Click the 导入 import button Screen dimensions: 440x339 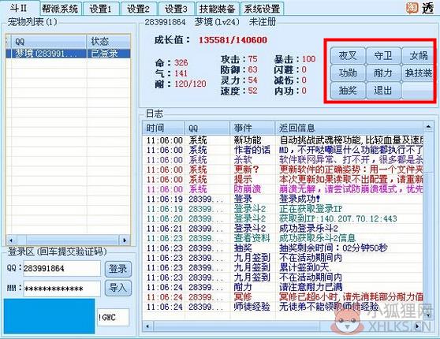117,288
